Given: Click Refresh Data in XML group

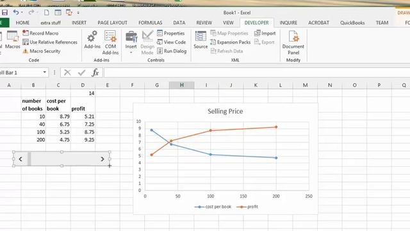Looking at the screenshot, I should [227, 51].
